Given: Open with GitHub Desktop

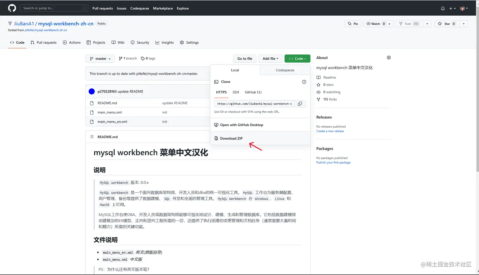Looking at the screenshot, I should (260, 125).
